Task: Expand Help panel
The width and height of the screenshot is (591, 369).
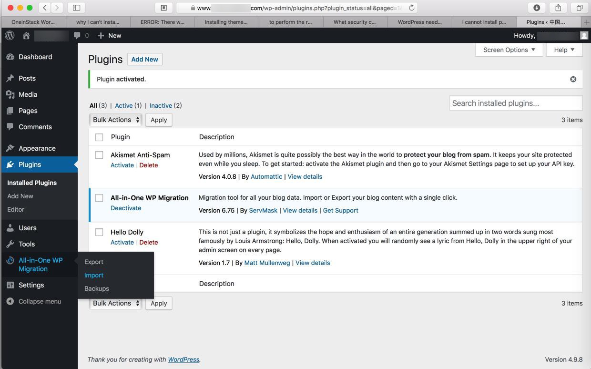Action: (x=564, y=50)
